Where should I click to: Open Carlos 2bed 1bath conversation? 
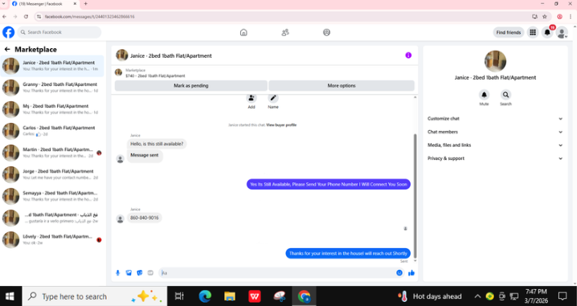(52, 131)
